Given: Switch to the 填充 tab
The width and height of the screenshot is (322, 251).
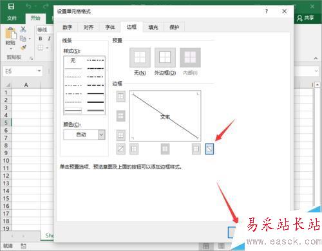Looking at the screenshot, I should click(x=153, y=27).
